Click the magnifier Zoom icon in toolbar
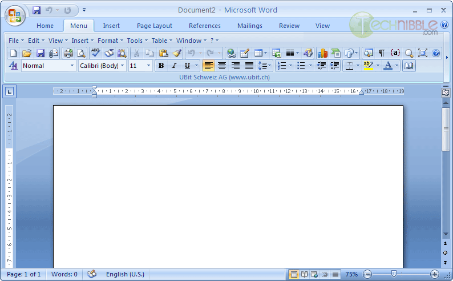 coord(409,53)
